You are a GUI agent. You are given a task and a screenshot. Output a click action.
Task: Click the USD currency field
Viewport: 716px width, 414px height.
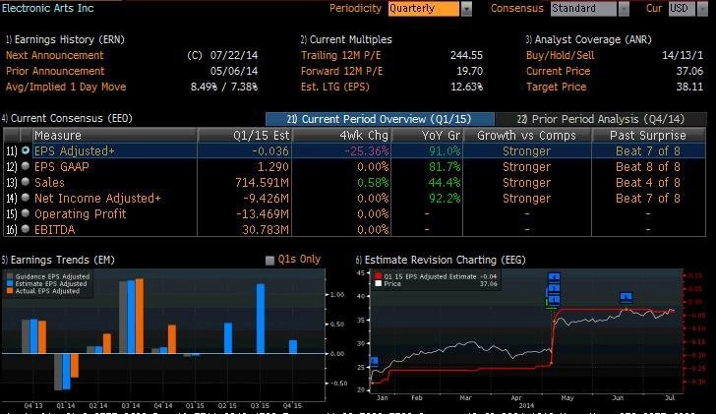683,9
